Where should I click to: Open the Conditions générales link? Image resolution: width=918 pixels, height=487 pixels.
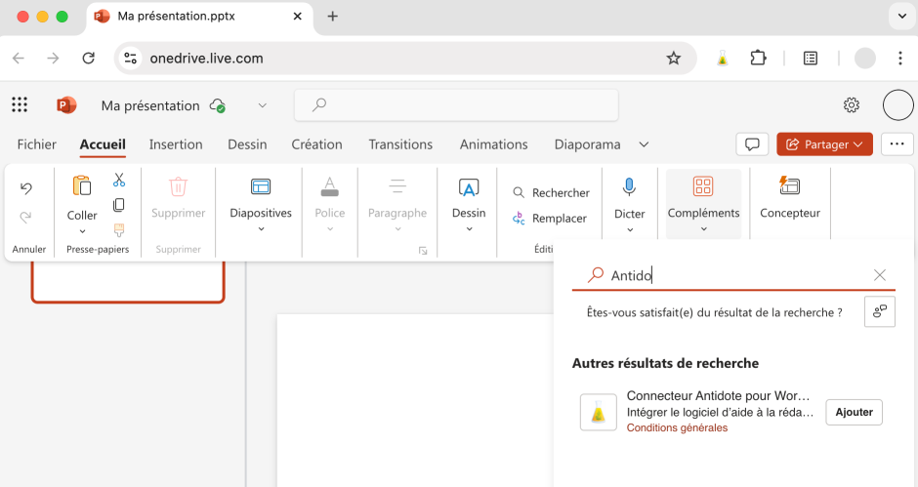point(677,427)
